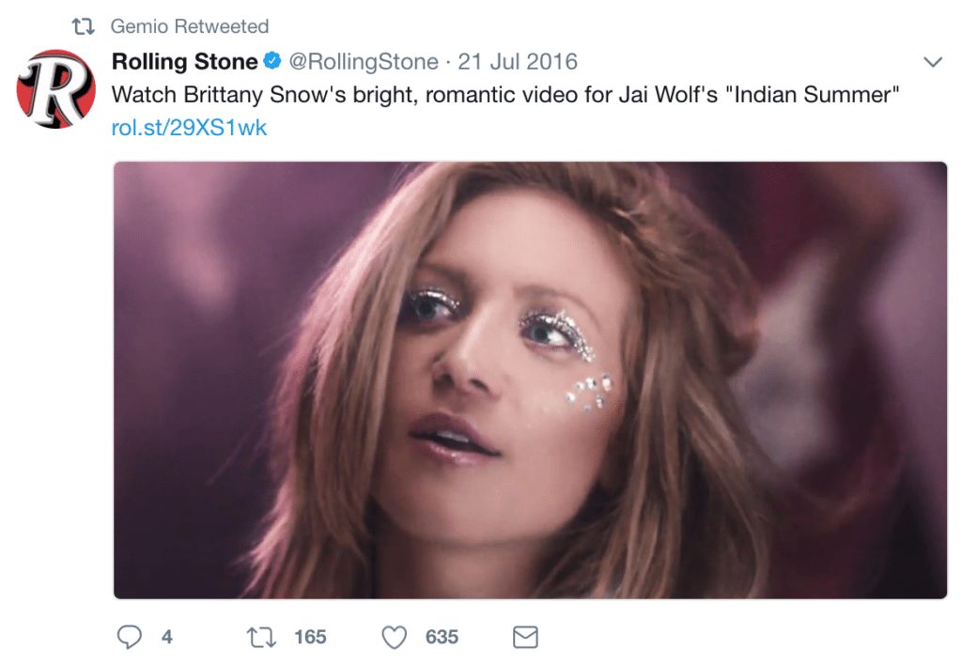Expand the tweet options chevron
The image size is (962, 665).
pos(933,62)
